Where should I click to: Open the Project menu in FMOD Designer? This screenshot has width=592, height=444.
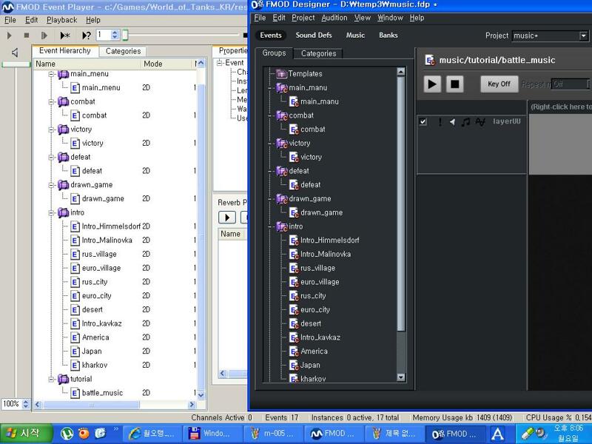(x=303, y=18)
